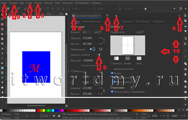
Task: Open the docked dialogs chevron menu
Action: click(180, 16)
